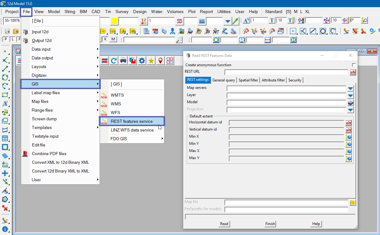Tick the Create anonymous function checkbox
The image size is (380, 235).
[354, 65]
